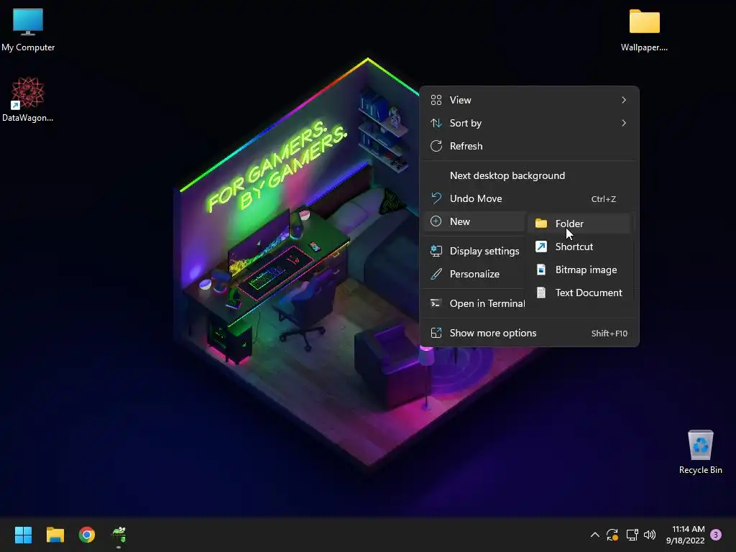This screenshot has height=552, width=736.
Task: Click the New plus circle icon
Action: point(436,221)
